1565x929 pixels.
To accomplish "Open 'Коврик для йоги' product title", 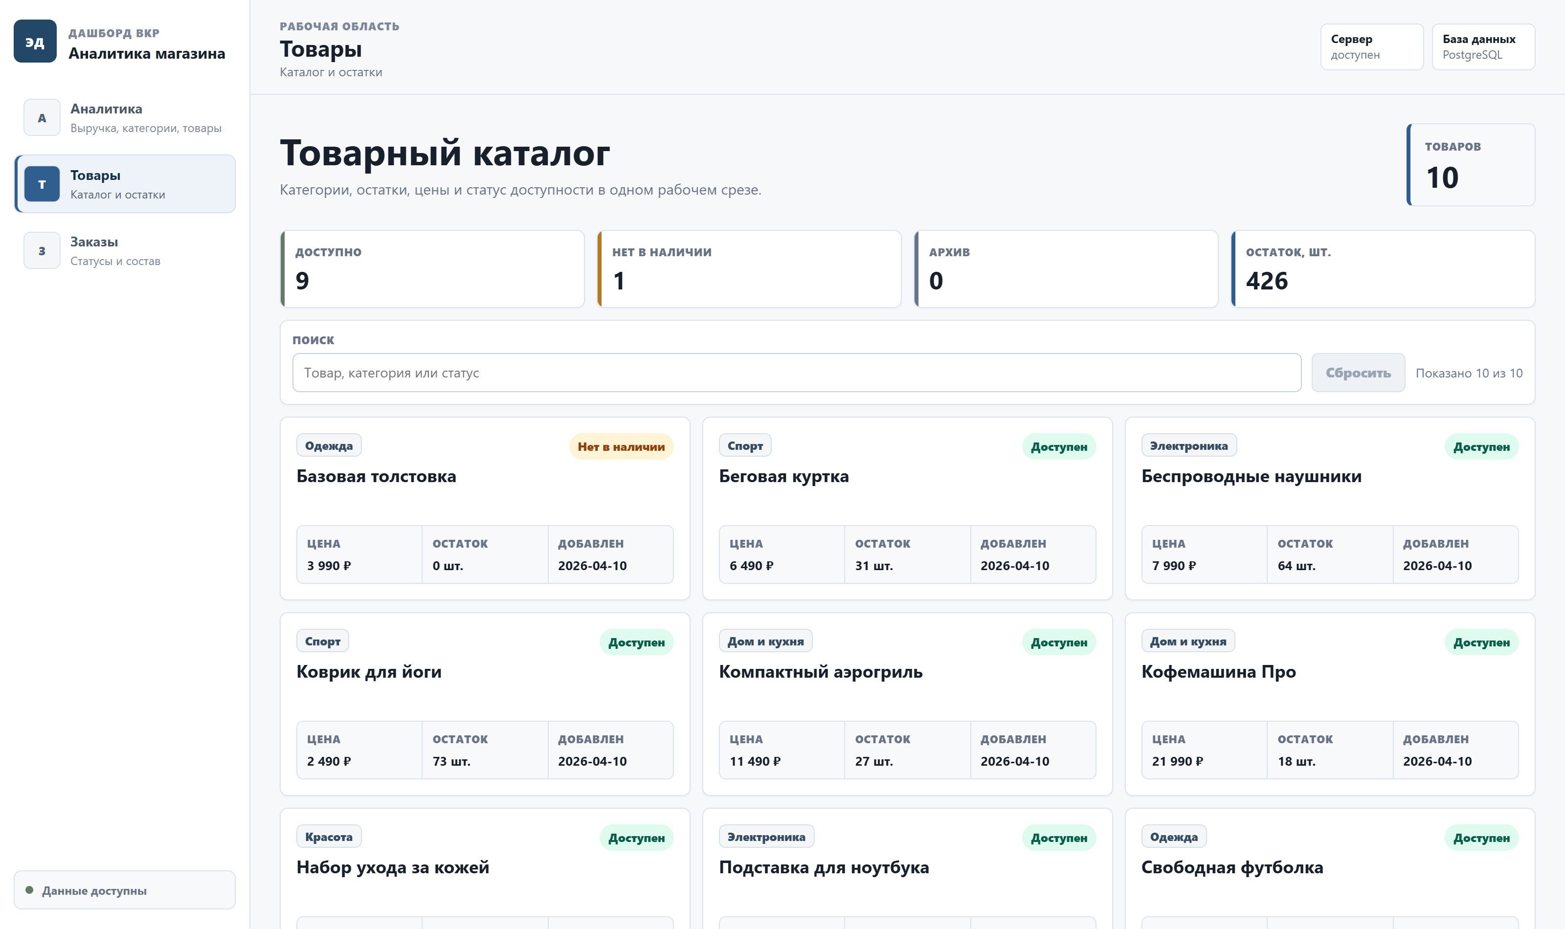I will tap(369, 672).
